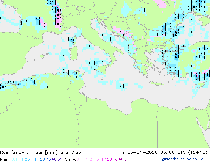This screenshot has width=210, height=162.
Task: Select the Rain 0.1 legend color value
Action: point(14,159)
